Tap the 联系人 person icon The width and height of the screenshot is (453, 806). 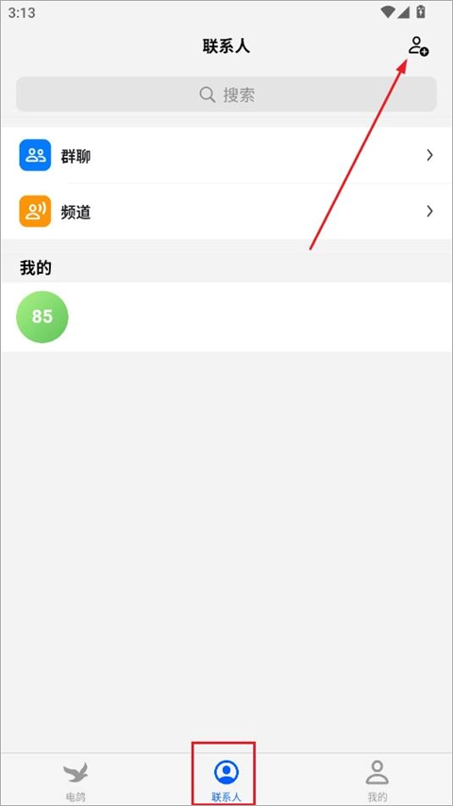[226, 772]
